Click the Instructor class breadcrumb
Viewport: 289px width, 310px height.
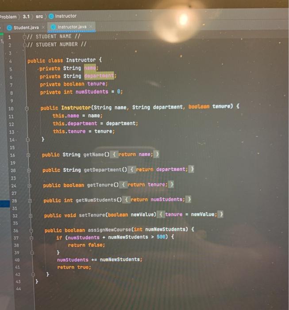(x=66, y=16)
